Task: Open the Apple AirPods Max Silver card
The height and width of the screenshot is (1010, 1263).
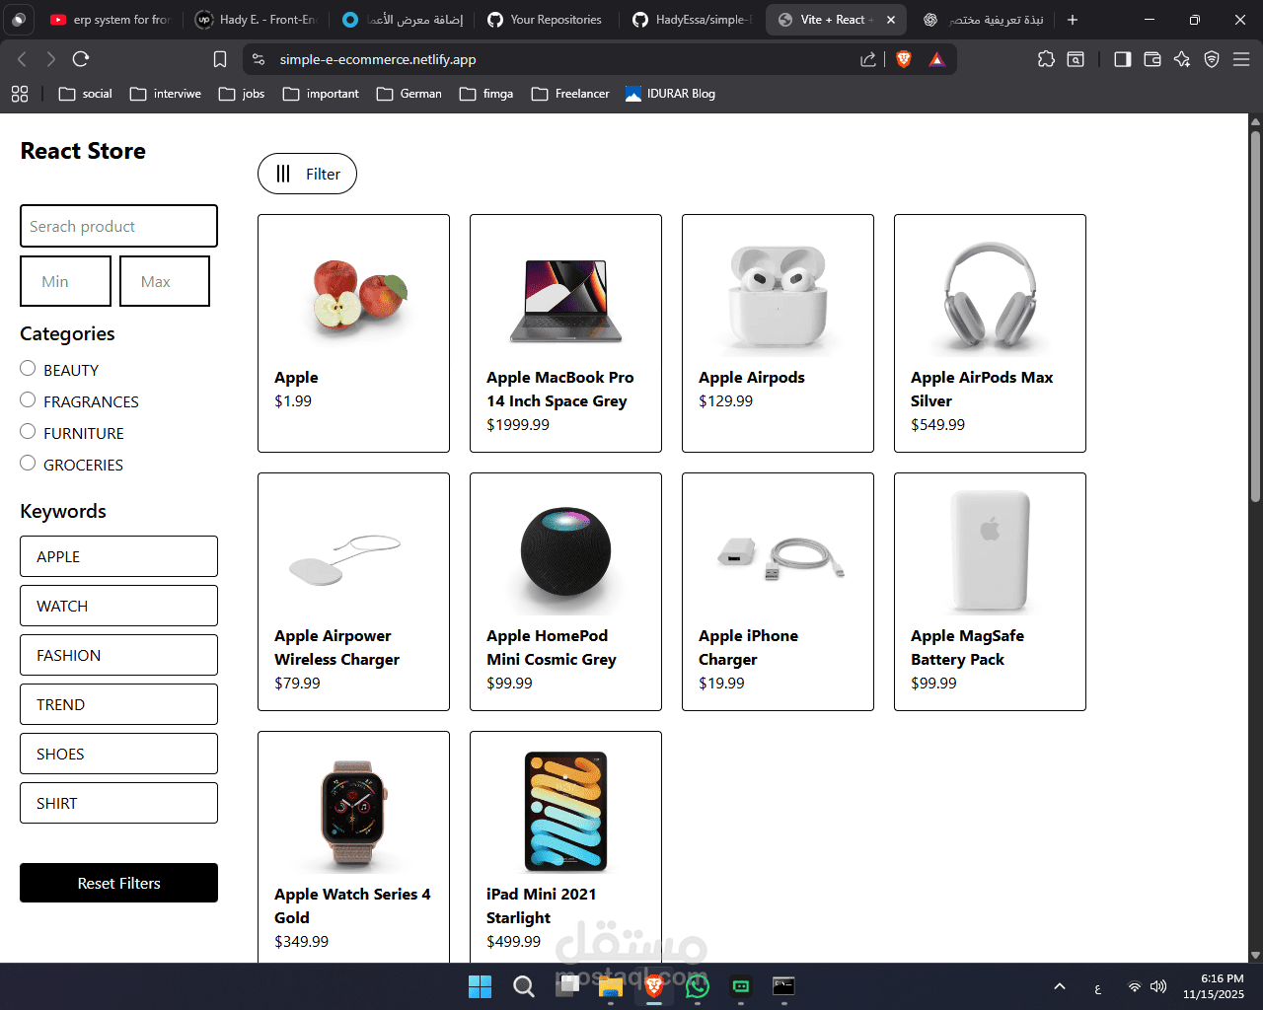Action: (990, 333)
